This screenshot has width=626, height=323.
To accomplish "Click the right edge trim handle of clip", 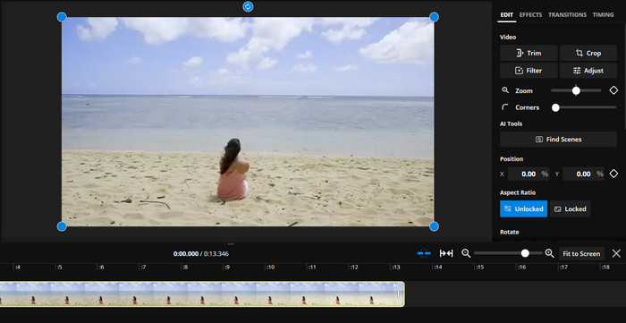I will pos(398,294).
